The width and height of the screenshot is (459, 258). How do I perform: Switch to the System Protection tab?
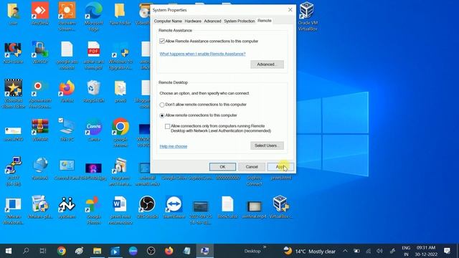(240, 21)
